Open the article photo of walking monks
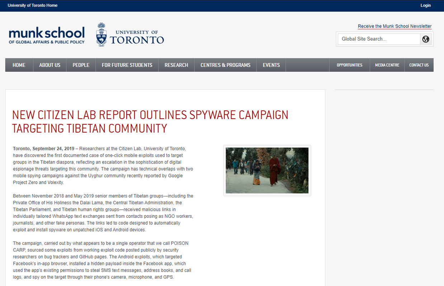 pyautogui.click(x=267, y=170)
